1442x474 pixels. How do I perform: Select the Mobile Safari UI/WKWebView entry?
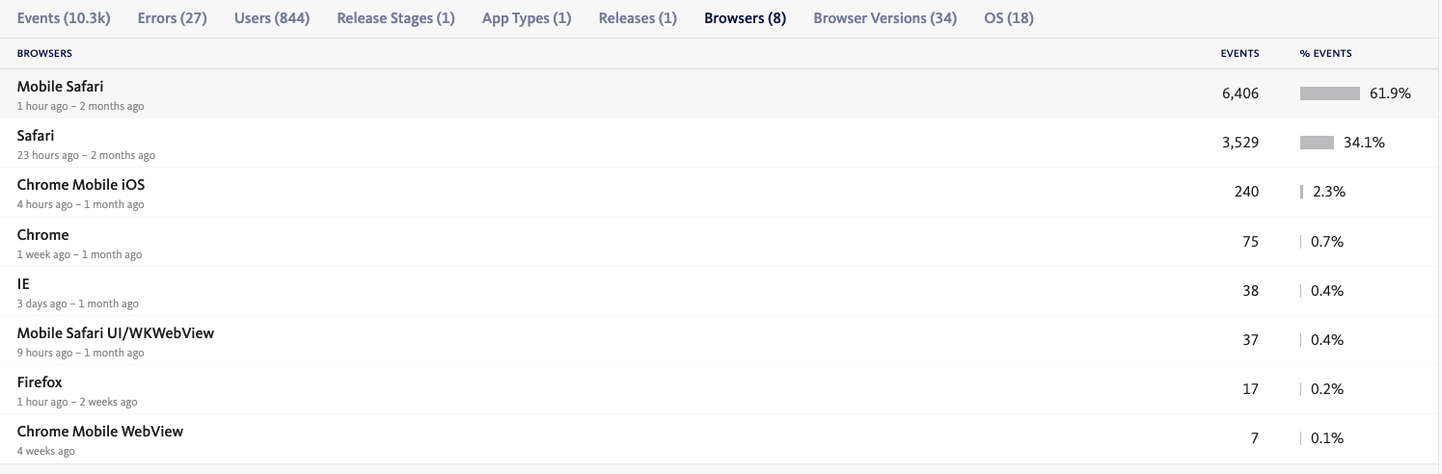pos(116,333)
